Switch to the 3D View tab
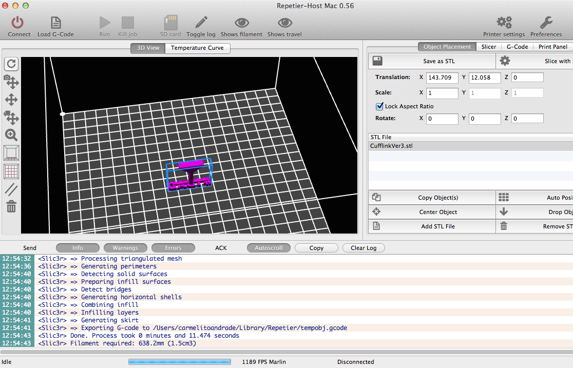 tap(148, 48)
